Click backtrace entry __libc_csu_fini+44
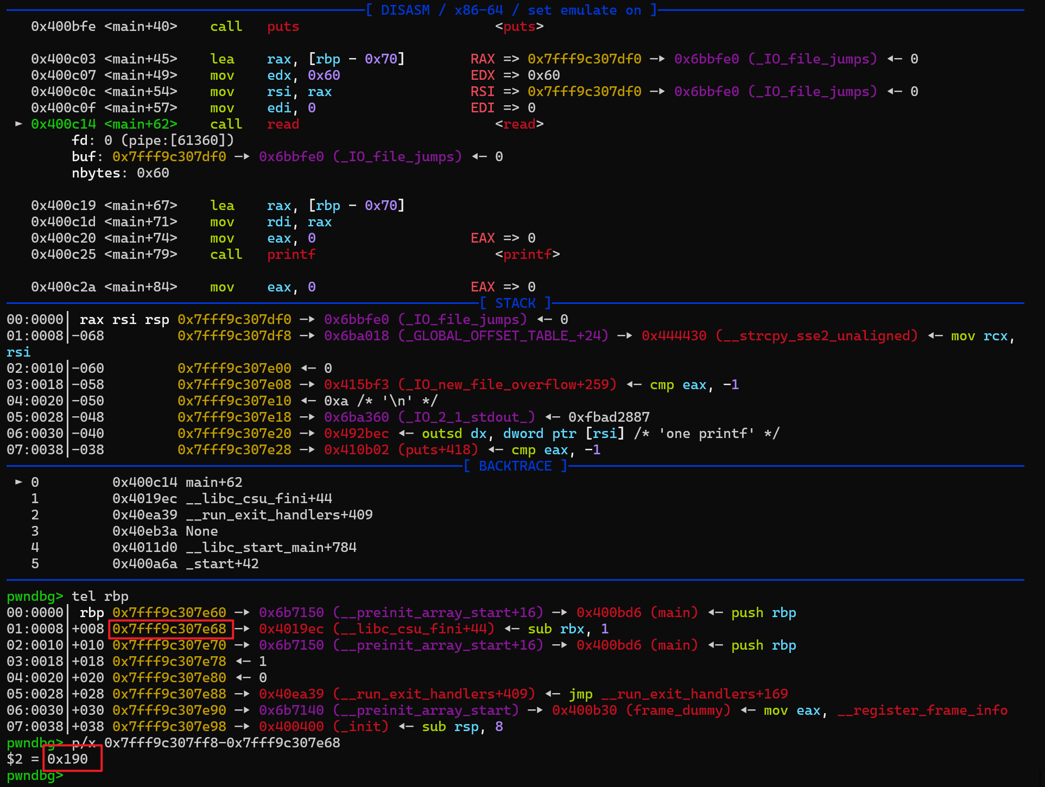This screenshot has width=1045, height=787. point(259,498)
